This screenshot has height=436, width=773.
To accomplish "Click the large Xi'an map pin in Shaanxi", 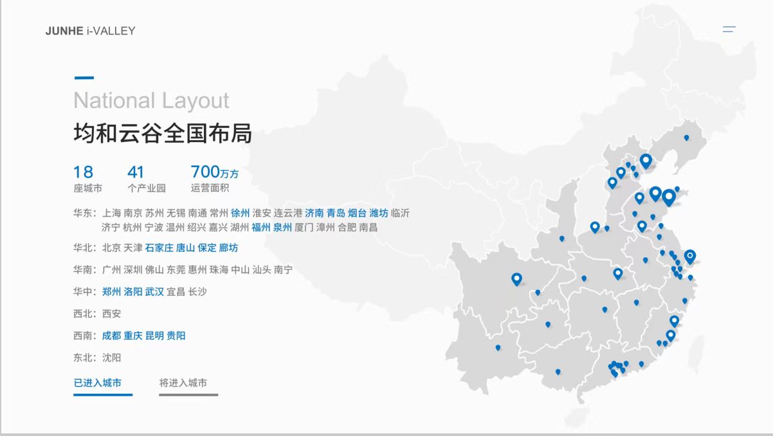I will [x=595, y=226].
